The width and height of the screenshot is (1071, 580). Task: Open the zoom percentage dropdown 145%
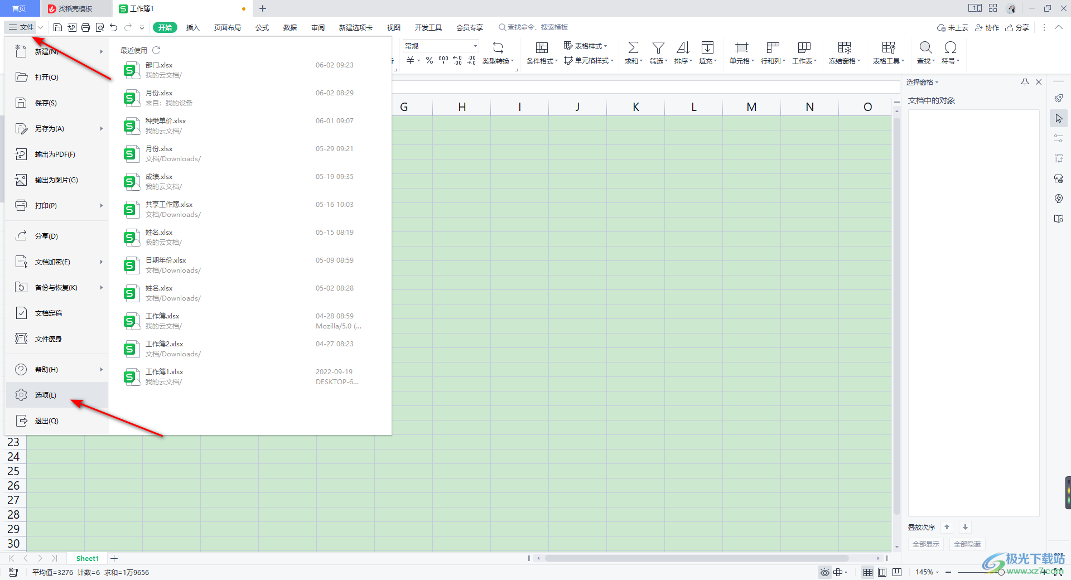[927, 572]
